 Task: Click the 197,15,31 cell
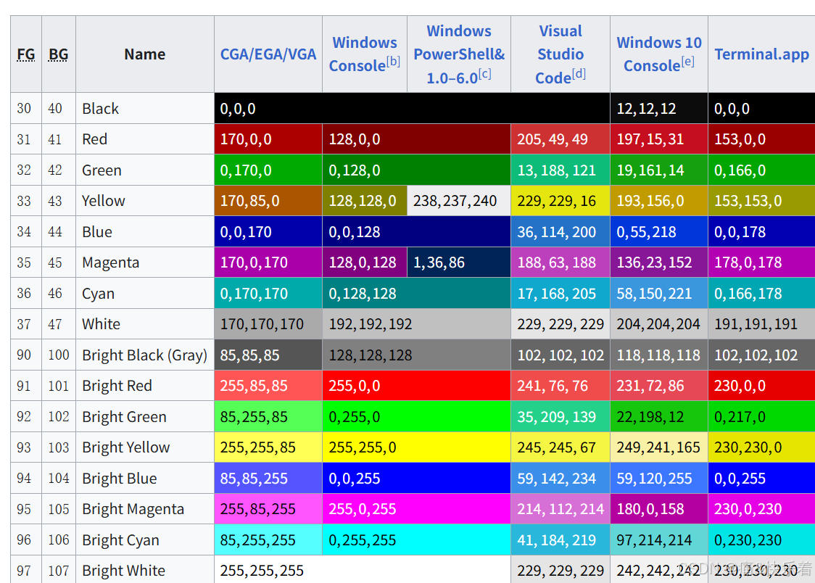(659, 138)
